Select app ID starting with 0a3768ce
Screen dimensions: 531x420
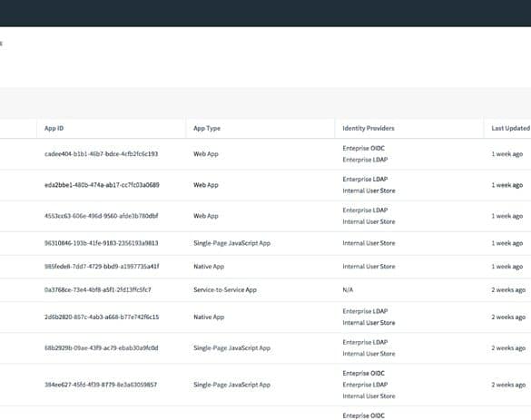[x=98, y=289]
